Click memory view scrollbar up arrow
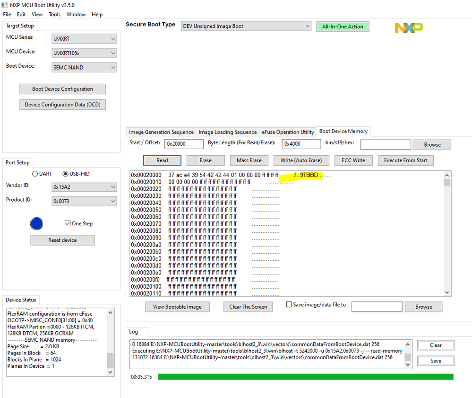 tap(447, 175)
